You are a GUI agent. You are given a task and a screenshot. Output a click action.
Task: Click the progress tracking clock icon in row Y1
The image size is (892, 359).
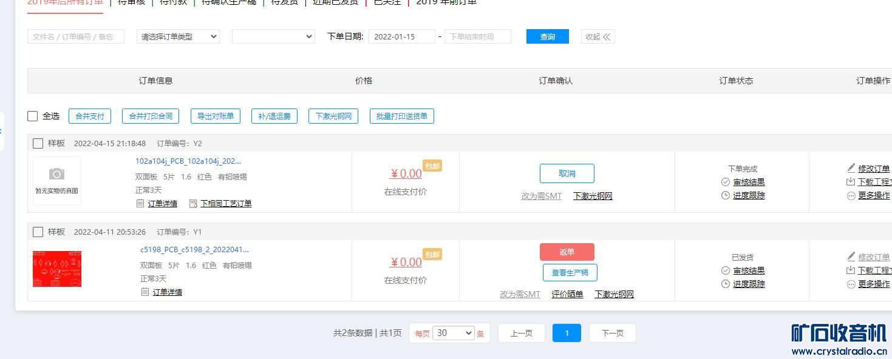(x=726, y=284)
